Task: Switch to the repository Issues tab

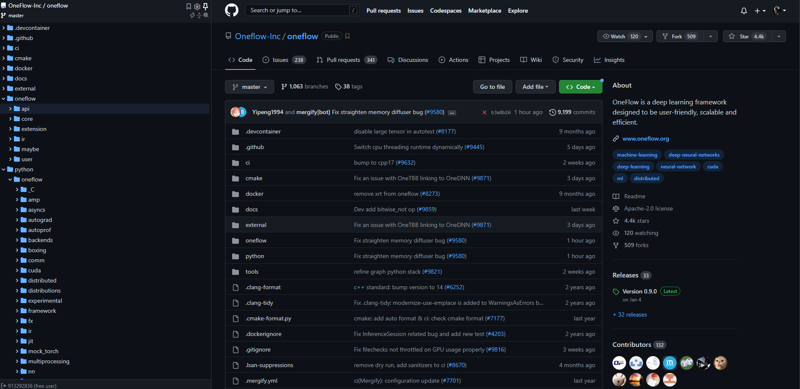Action: [284, 60]
